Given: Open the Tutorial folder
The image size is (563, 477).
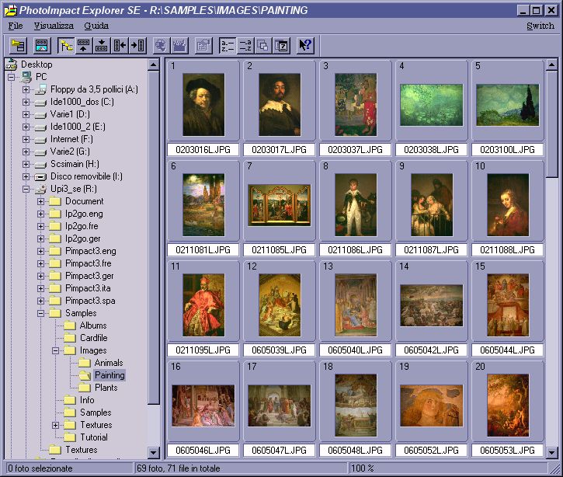Looking at the screenshot, I should [94, 437].
